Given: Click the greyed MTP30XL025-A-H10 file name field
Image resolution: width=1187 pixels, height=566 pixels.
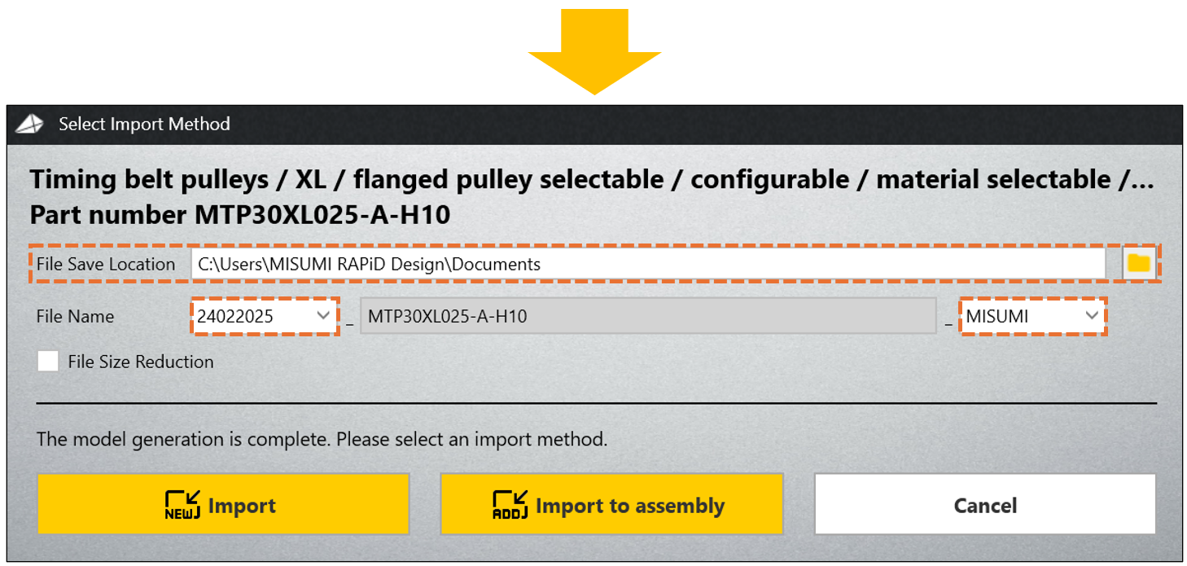Looking at the screenshot, I should pyautogui.click(x=648, y=316).
